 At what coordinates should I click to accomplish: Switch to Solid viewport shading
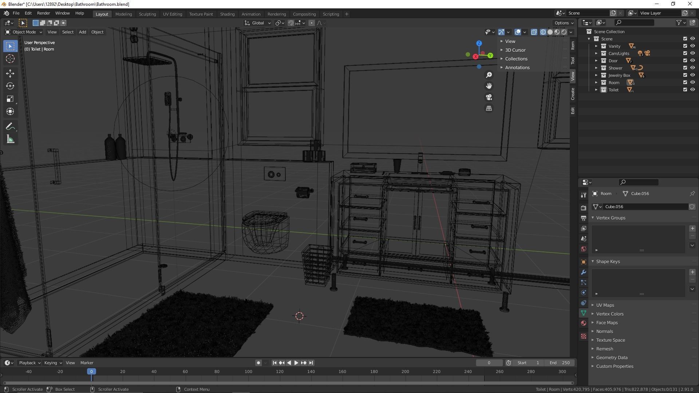coord(550,32)
